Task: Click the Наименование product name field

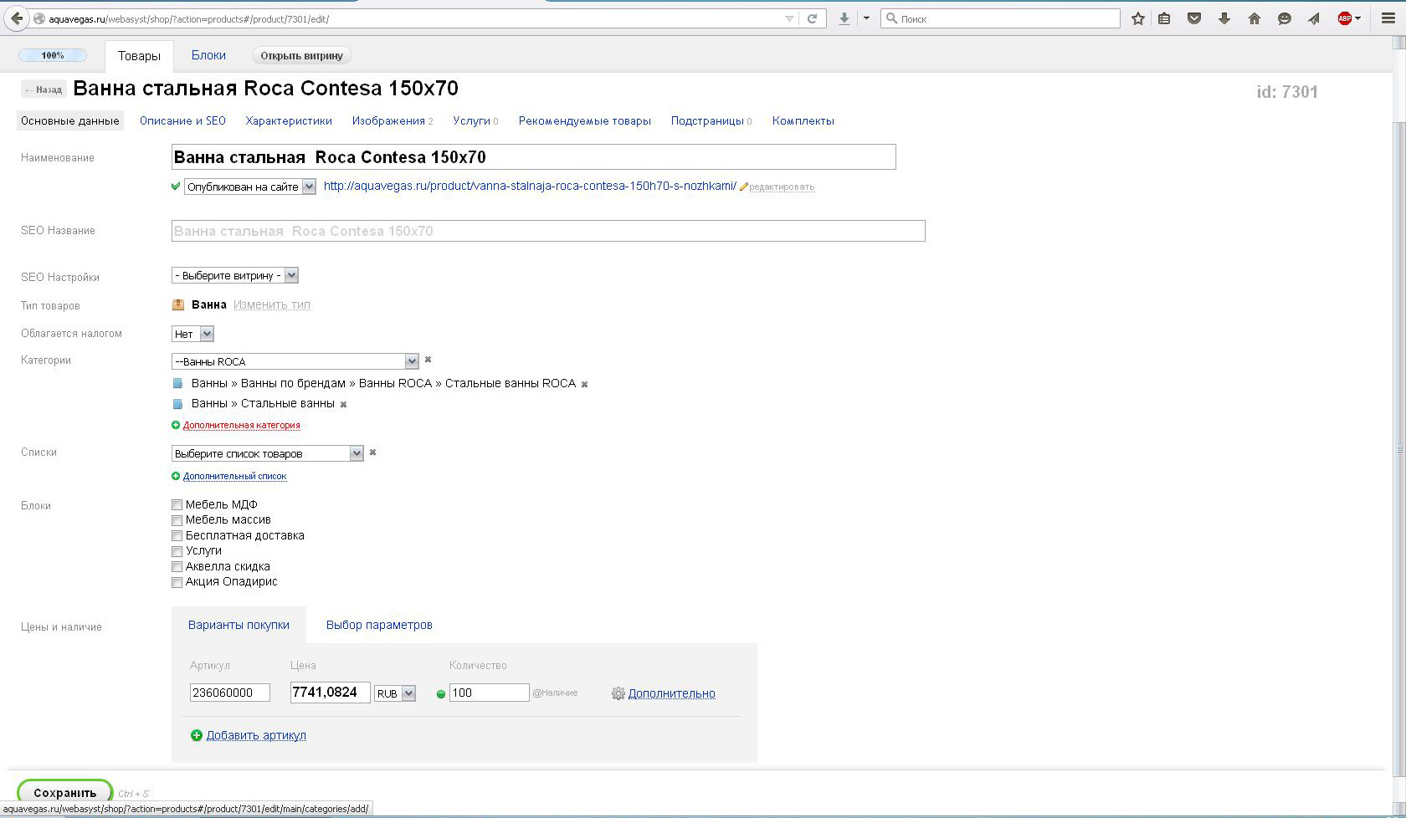Action: click(x=534, y=157)
